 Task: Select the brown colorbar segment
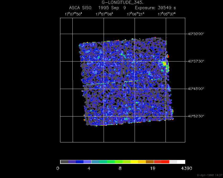click(x=150, y=162)
